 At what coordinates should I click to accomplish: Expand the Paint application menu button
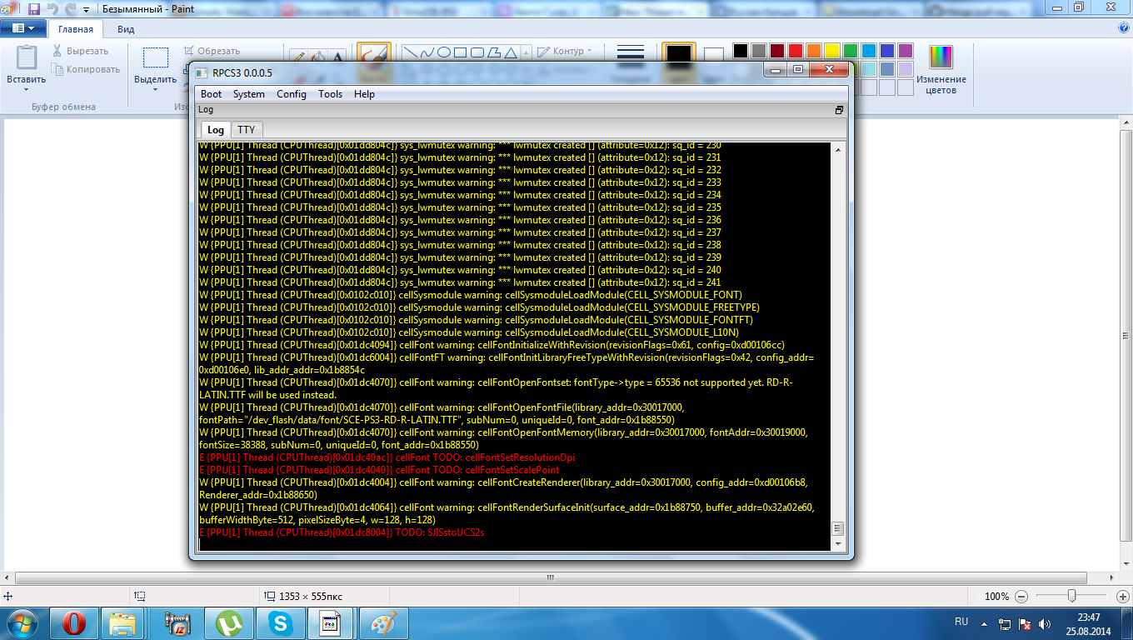coord(22,27)
